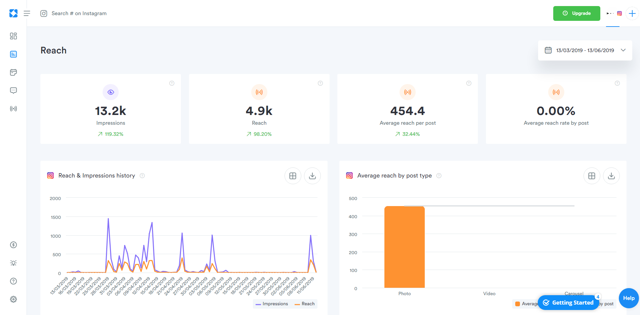Select the analytics chart icon in sidebar
This screenshot has height=315, width=640.
(13, 54)
